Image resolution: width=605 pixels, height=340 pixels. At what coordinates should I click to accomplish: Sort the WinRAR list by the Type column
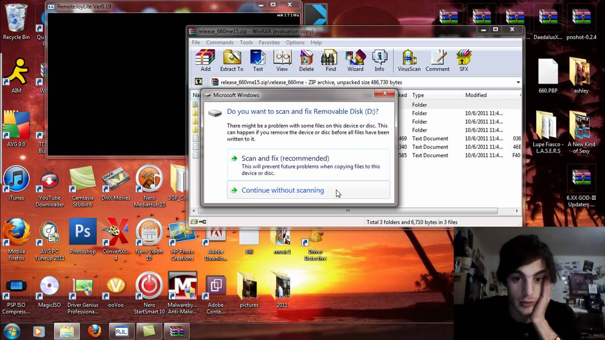(x=436, y=95)
